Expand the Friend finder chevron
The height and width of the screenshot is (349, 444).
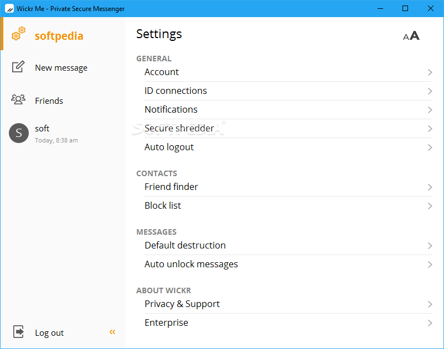[430, 187]
